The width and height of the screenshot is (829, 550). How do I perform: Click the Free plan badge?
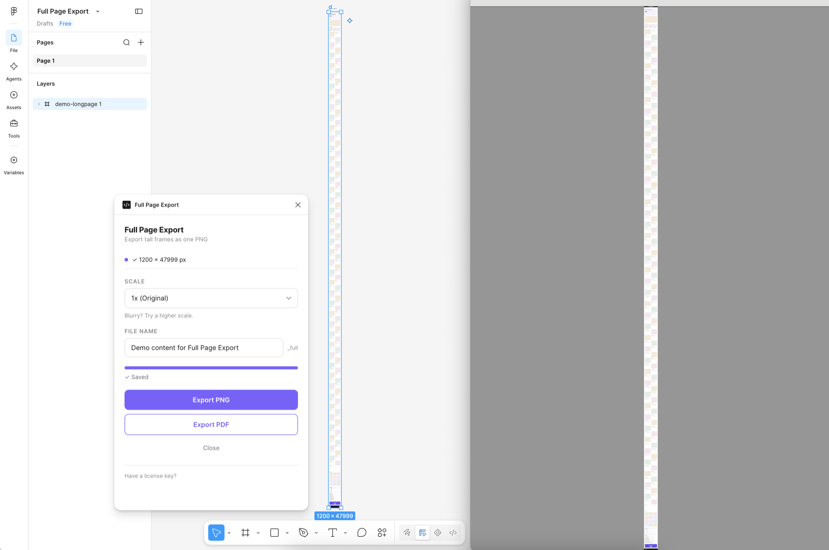[x=65, y=23]
